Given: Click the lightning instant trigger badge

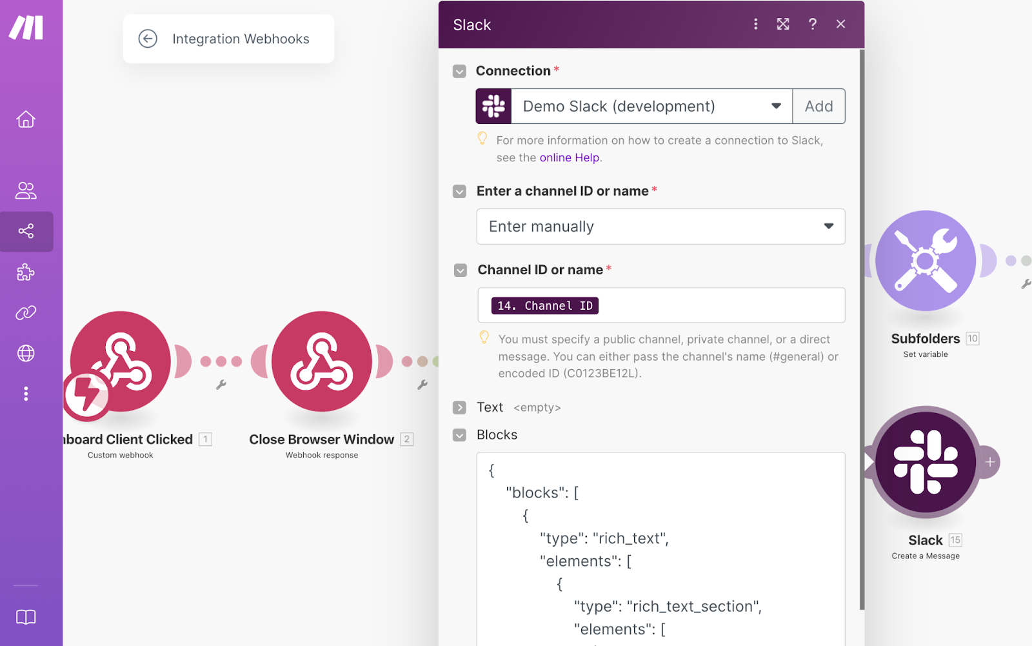Looking at the screenshot, I should 86,395.
